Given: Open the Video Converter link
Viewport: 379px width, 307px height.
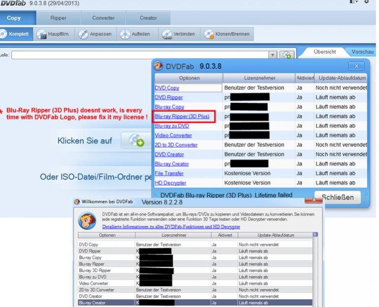Looking at the screenshot, I should coord(173,135).
